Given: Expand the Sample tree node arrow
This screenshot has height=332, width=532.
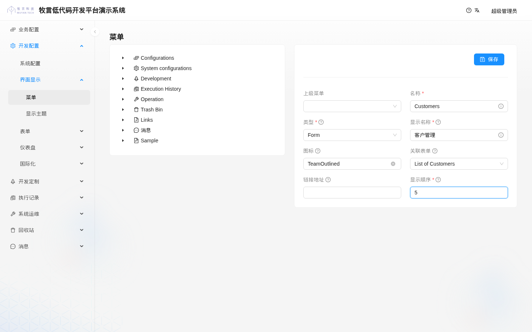Looking at the screenshot, I should pyautogui.click(x=123, y=141).
